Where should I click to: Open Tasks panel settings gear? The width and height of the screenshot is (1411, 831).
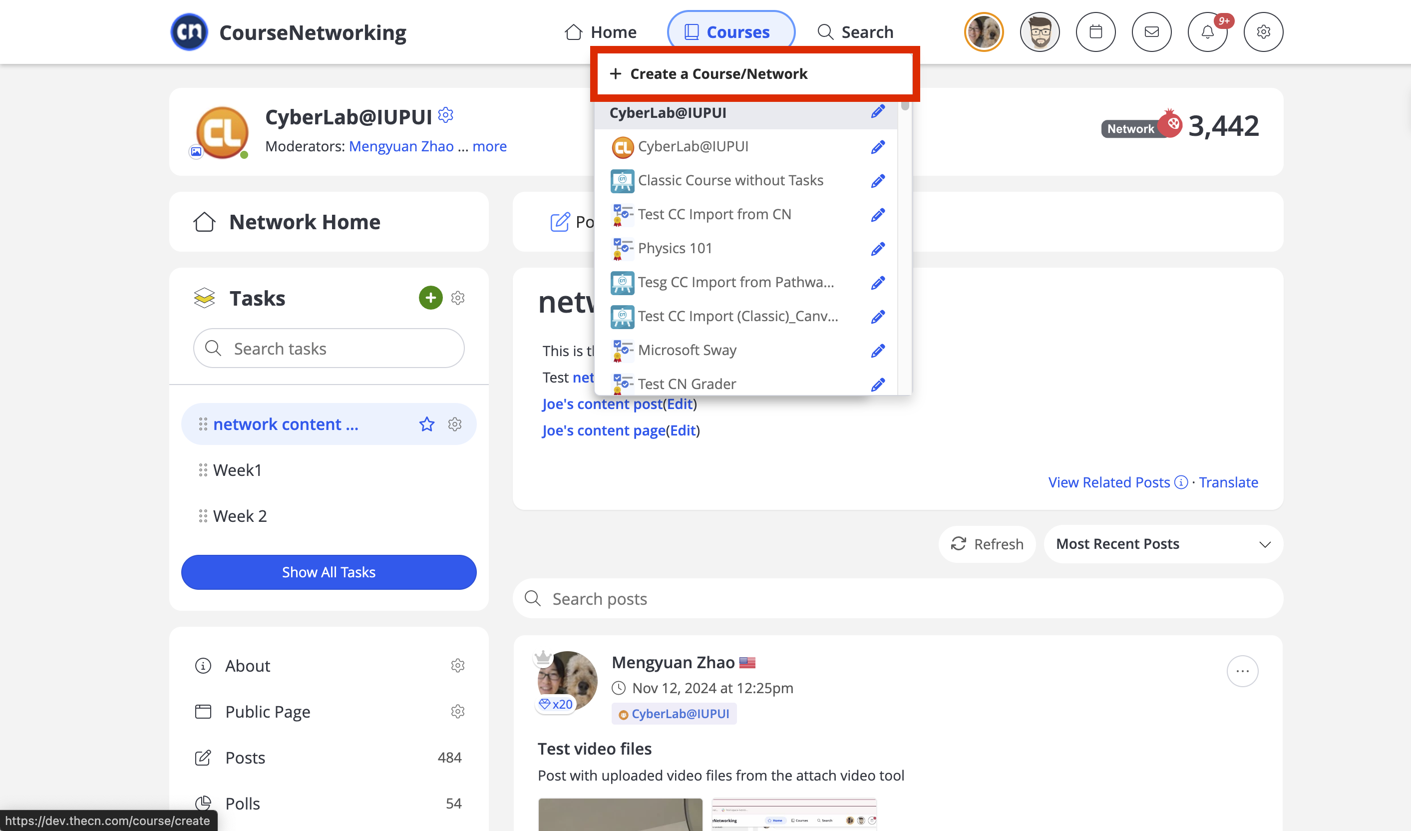(x=458, y=298)
